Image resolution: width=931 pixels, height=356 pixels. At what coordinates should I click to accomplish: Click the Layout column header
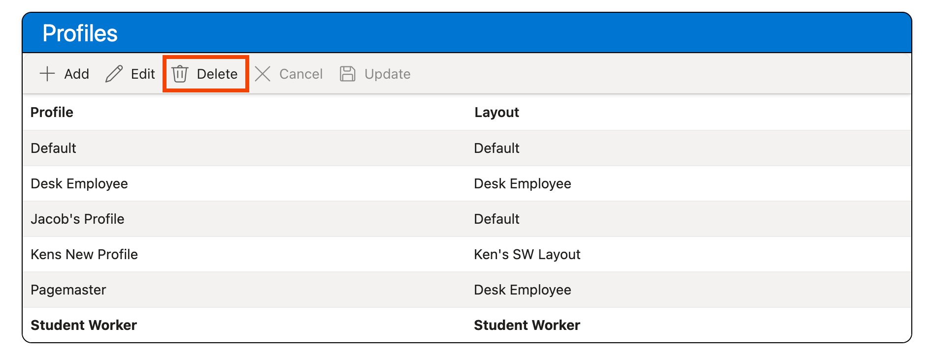coord(497,112)
